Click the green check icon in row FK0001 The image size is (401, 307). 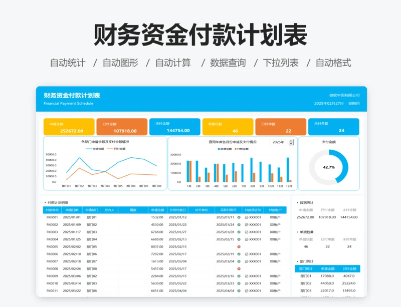(239, 217)
